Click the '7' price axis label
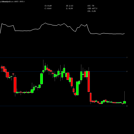The height and width of the screenshot is (134, 134). [127, 58]
